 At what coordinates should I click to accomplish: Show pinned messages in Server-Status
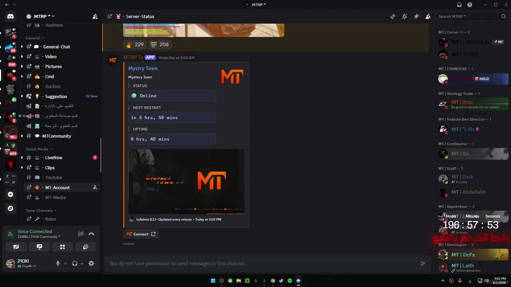click(x=416, y=16)
